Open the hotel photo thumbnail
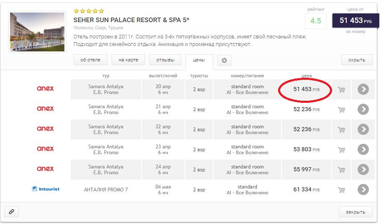 pyautogui.click(x=37, y=32)
